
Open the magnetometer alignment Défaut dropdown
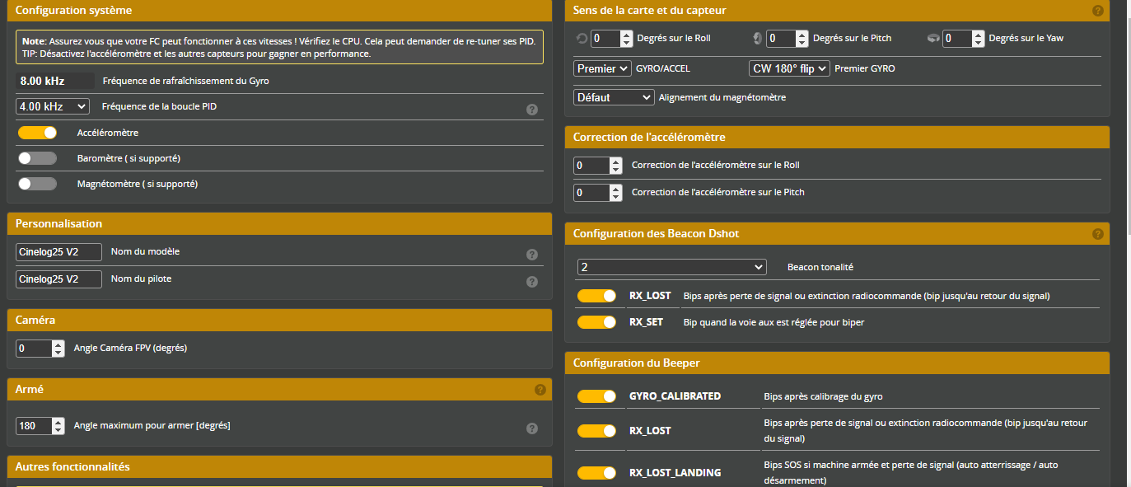613,97
